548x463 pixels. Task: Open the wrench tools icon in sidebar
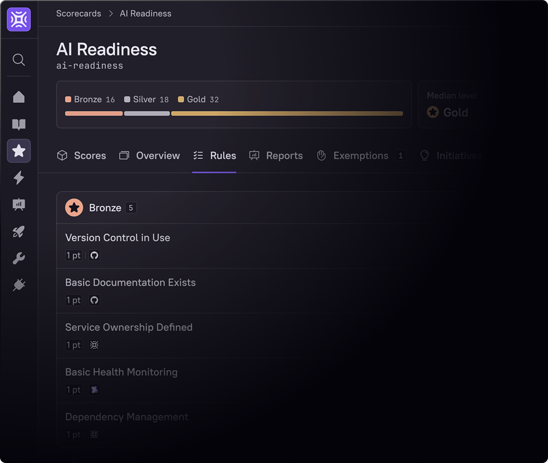point(19,259)
